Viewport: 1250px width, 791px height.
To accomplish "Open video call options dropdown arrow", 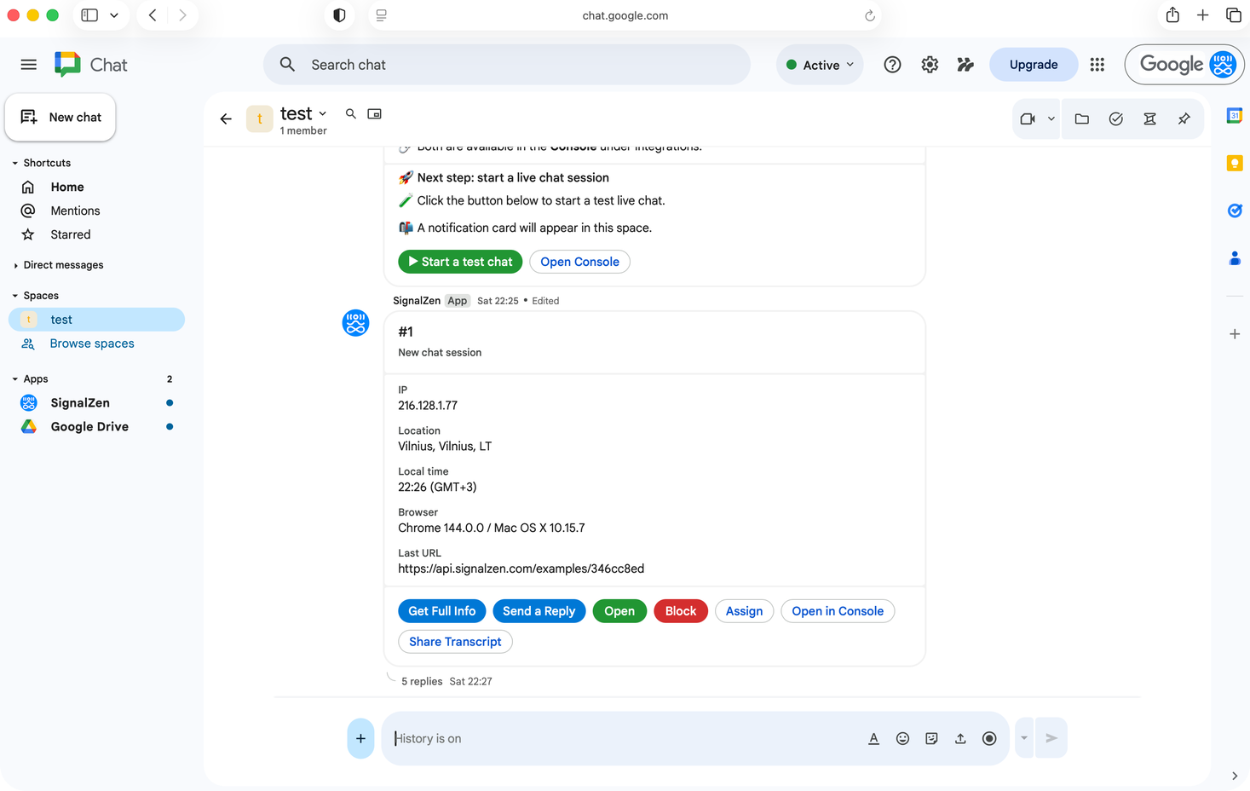I will pyautogui.click(x=1051, y=119).
